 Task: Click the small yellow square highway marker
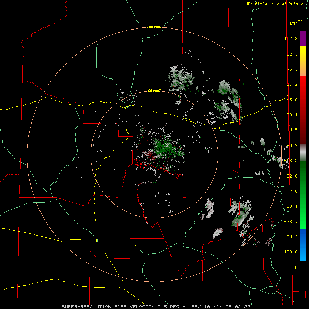[x=98, y=240]
